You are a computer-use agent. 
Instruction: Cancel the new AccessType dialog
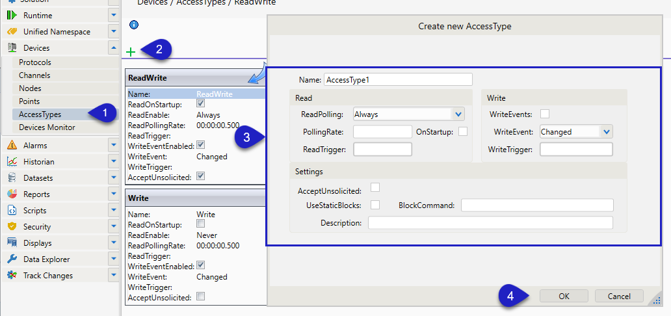[x=619, y=296]
